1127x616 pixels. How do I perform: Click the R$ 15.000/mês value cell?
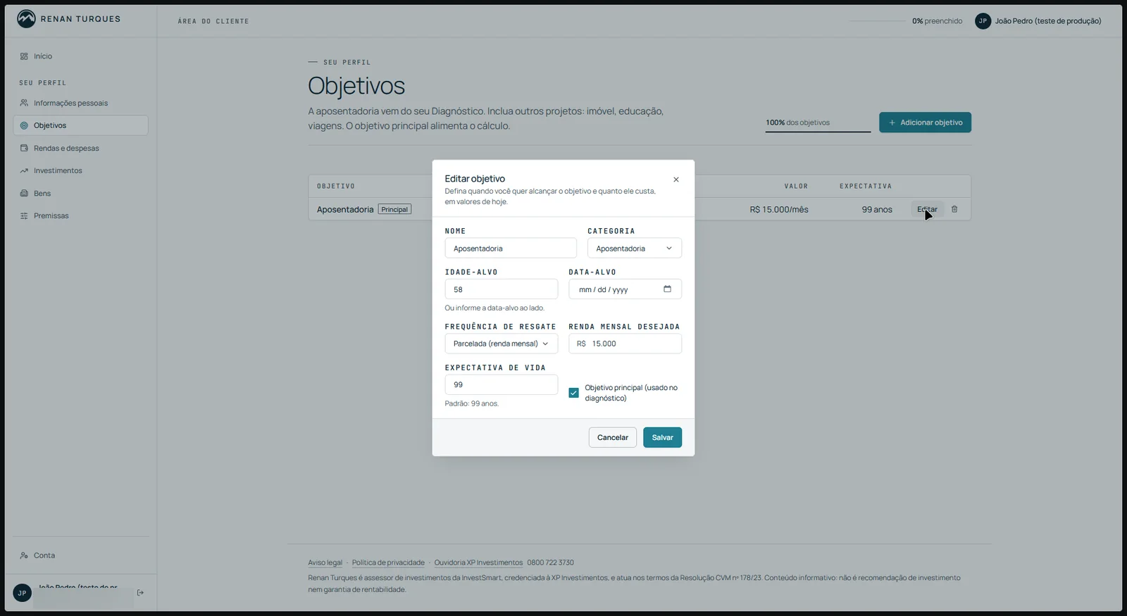tap(779, 209)
